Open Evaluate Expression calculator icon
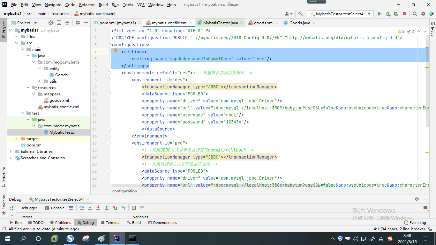The height and width of the screenshot is (245, 436). [134, 208]
